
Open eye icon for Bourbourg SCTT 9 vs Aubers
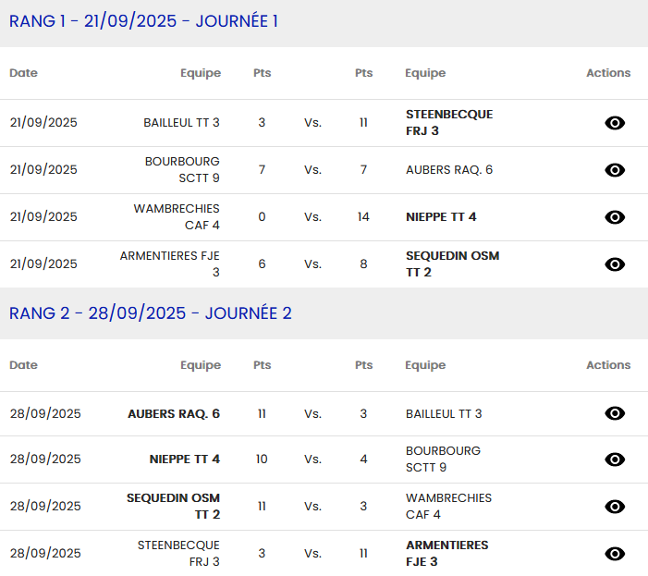(x=615, y=170)
